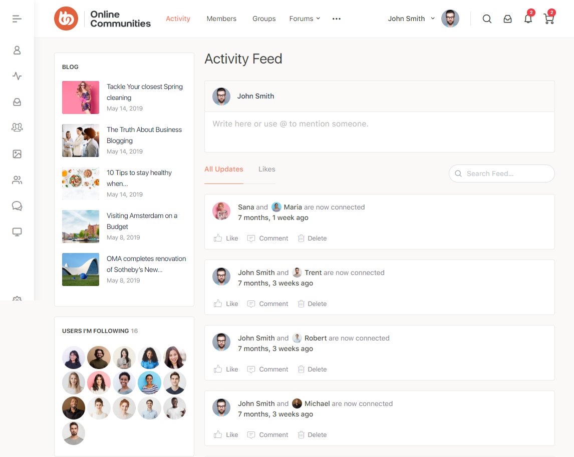Open the John Smith account dropdown

click(412, 19)
